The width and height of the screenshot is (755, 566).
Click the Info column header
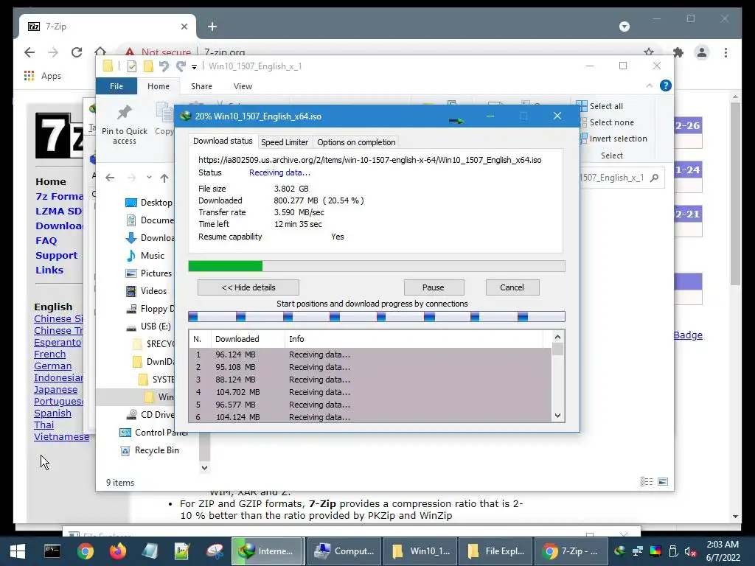point(414,339)
